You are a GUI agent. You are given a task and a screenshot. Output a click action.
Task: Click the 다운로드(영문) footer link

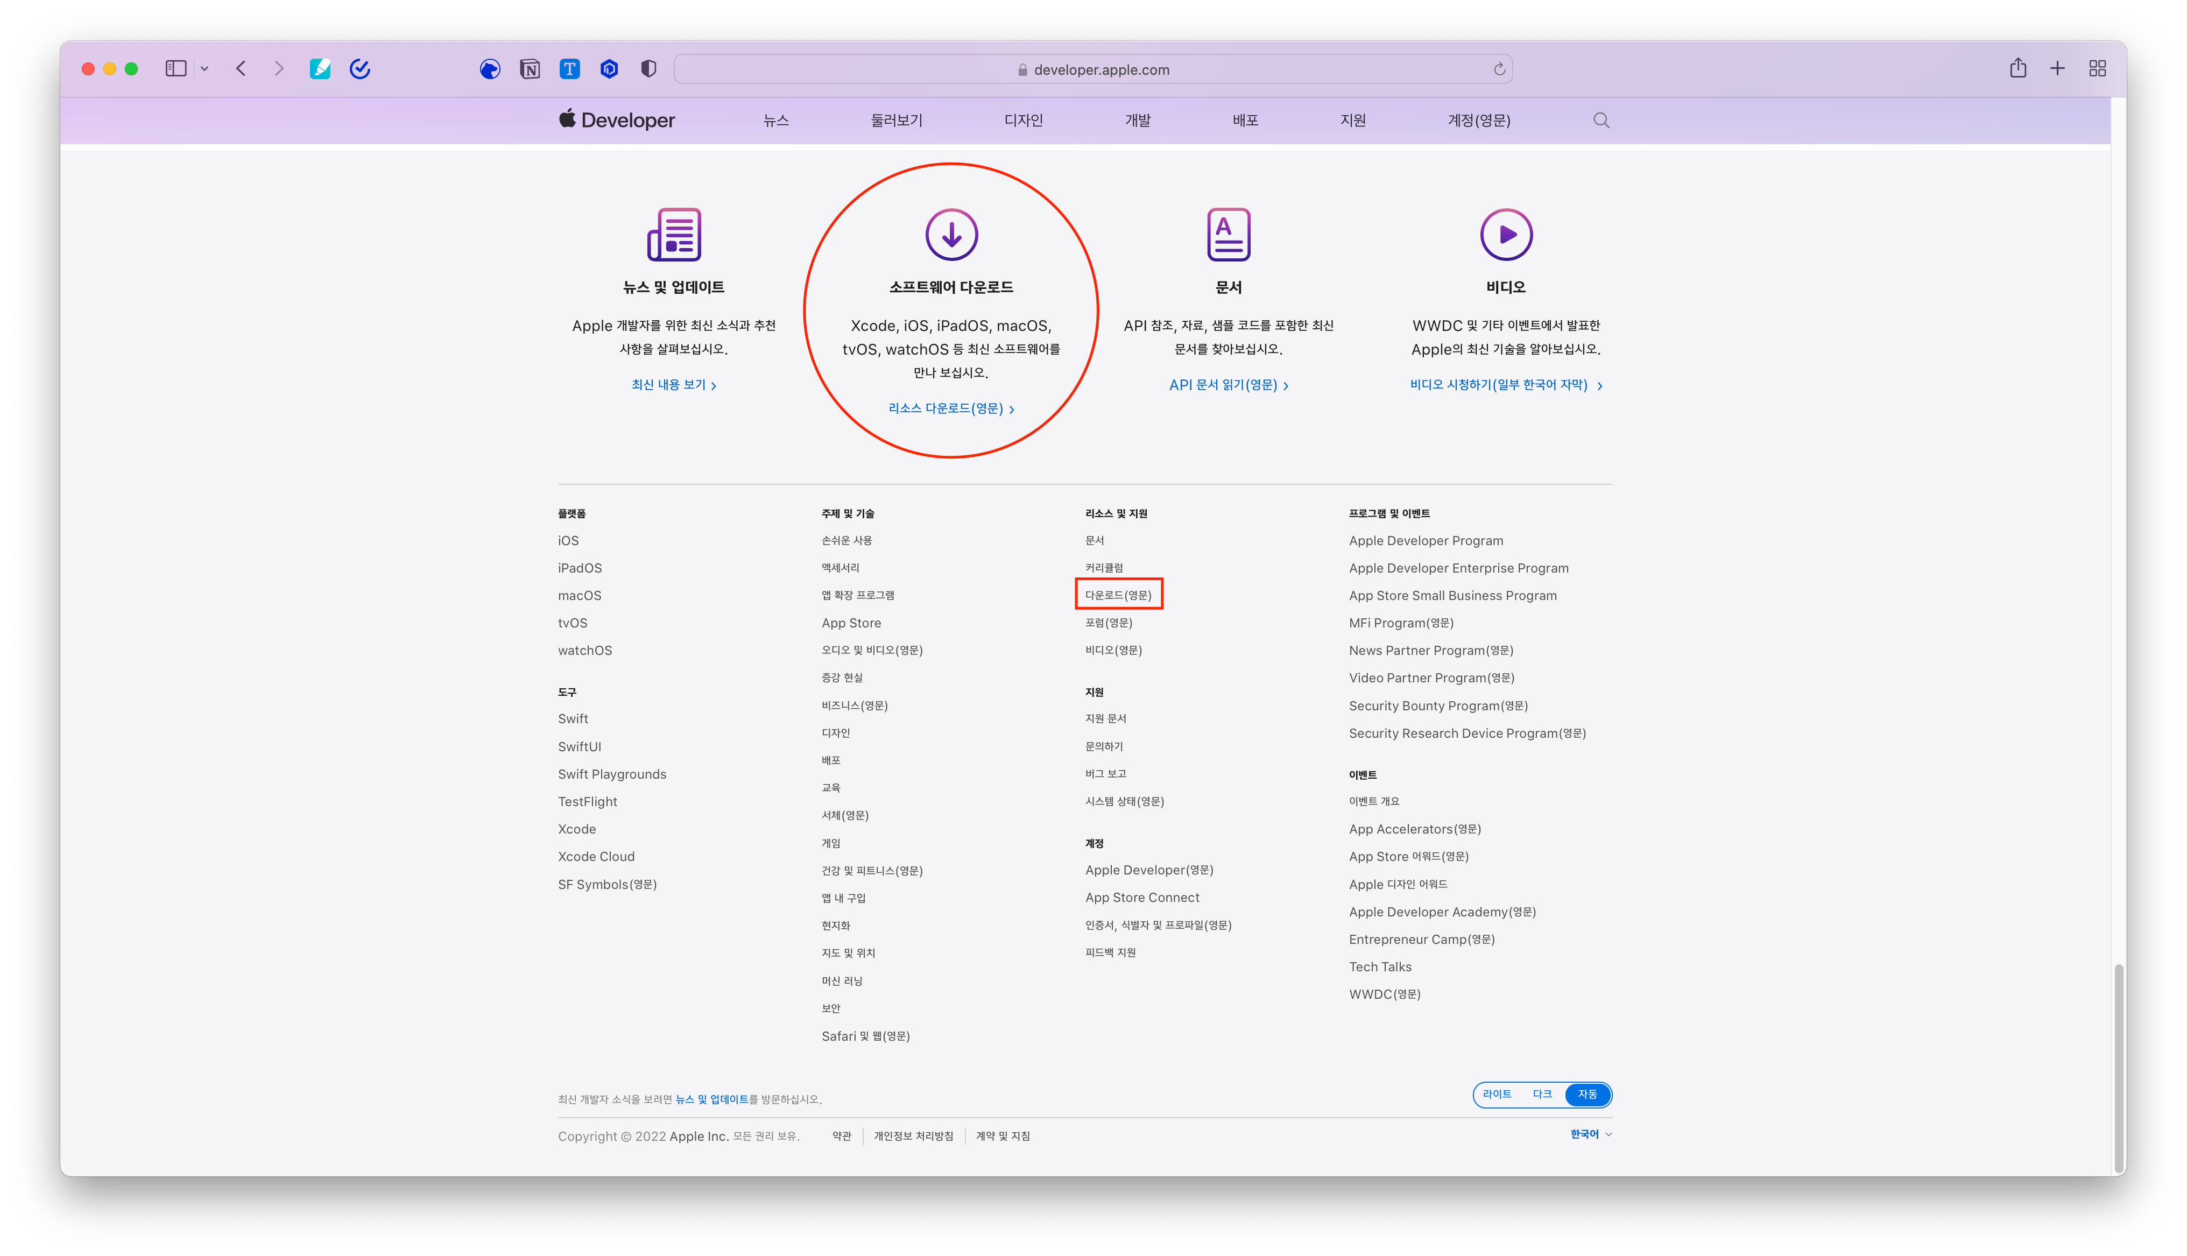pos(1118,595)
